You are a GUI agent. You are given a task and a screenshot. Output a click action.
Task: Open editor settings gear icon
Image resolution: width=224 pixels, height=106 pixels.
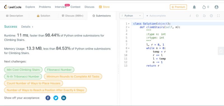point(211,16)
